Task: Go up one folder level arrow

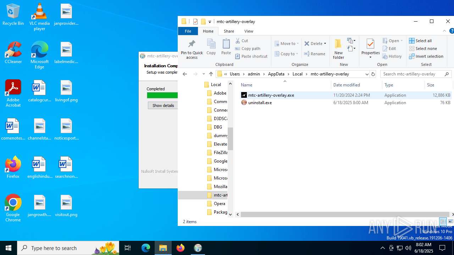Action: click(x=211, y=74)
